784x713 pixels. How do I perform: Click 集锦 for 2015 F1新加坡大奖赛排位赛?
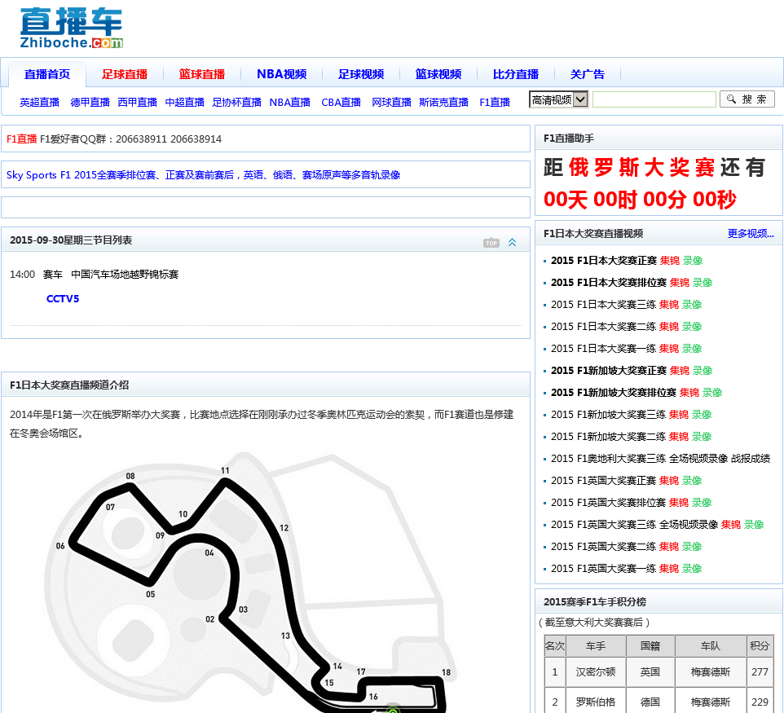(x=689, y=393)
